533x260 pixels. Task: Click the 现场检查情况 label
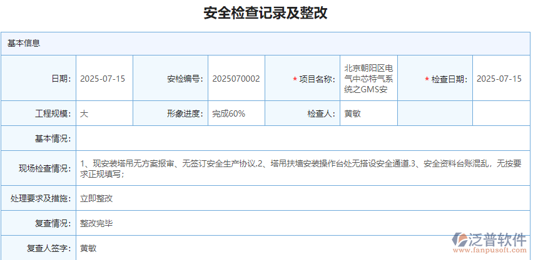[45, 168]
